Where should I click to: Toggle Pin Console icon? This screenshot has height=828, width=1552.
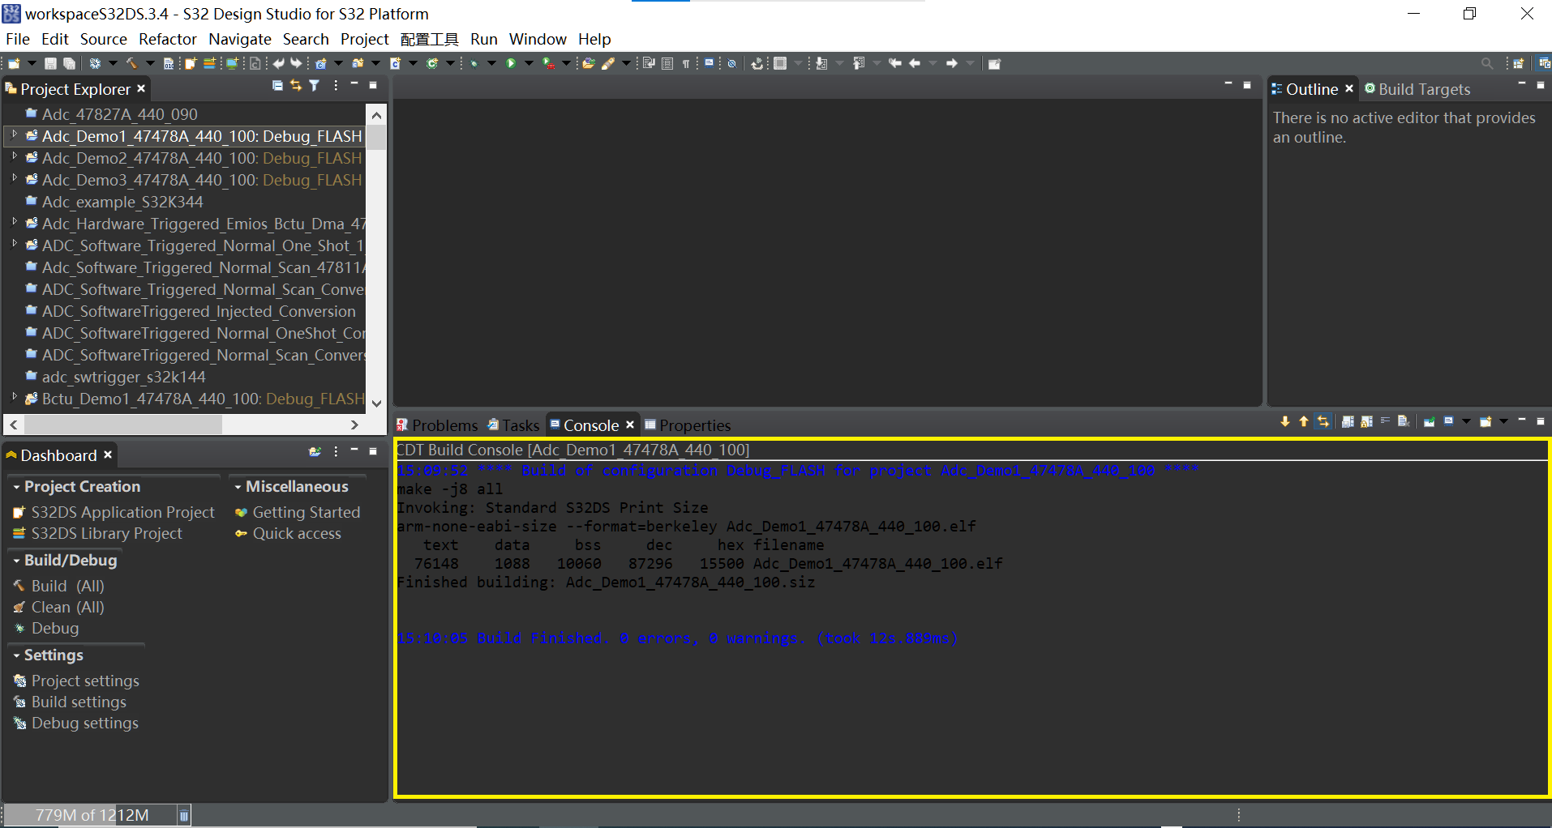point(1430,421)
